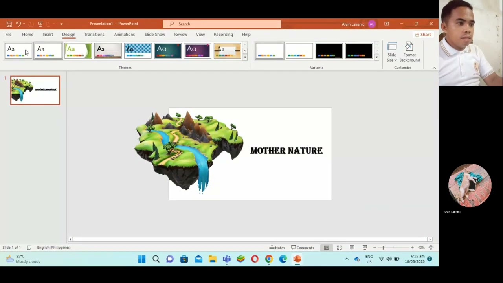The height and width of the screenshot is (283, 503).
Task: Click the zoom out minus button
Action: pyautogui.click(x=374, y=248)
